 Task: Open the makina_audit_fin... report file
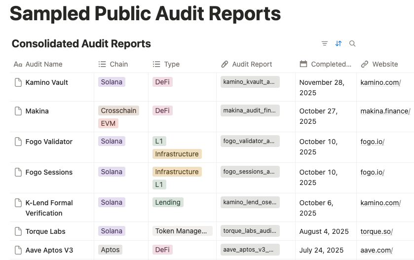[250, 111]
